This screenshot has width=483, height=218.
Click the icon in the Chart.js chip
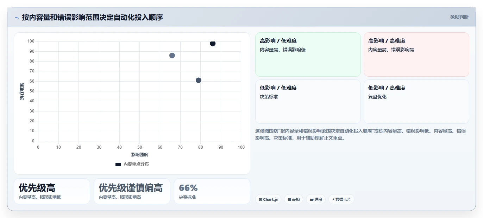(x=261, y=199)
